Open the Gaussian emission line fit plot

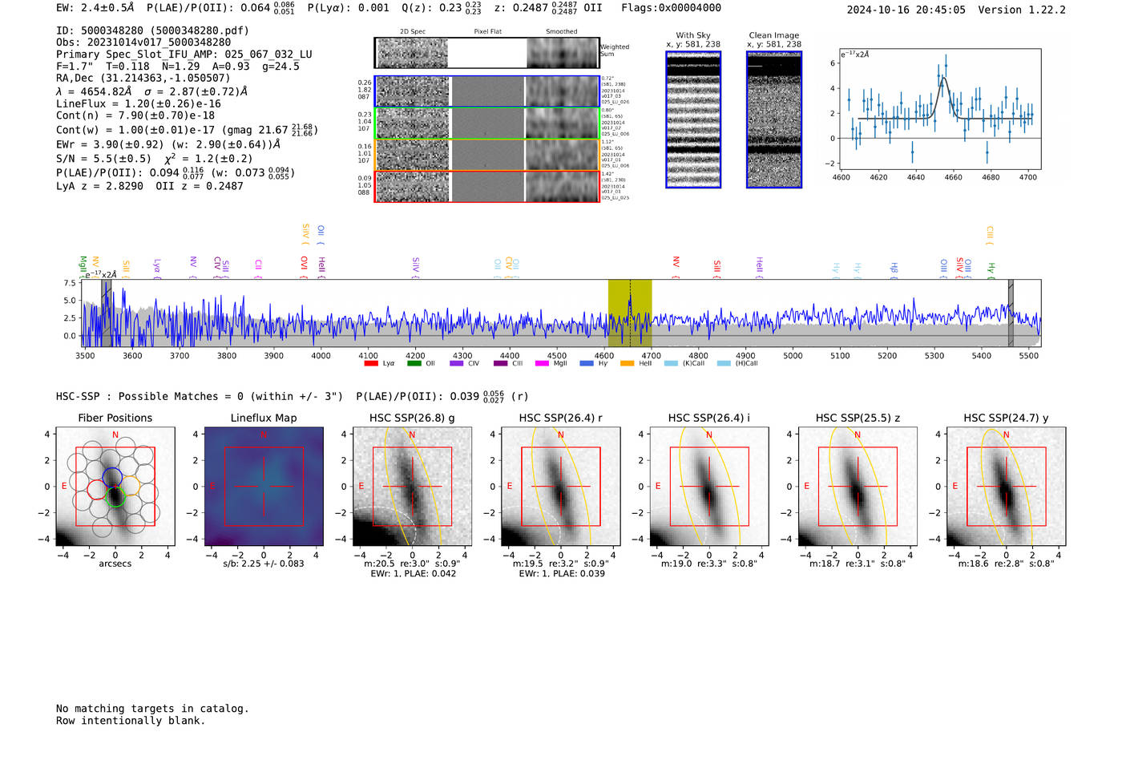click(941, 110)
